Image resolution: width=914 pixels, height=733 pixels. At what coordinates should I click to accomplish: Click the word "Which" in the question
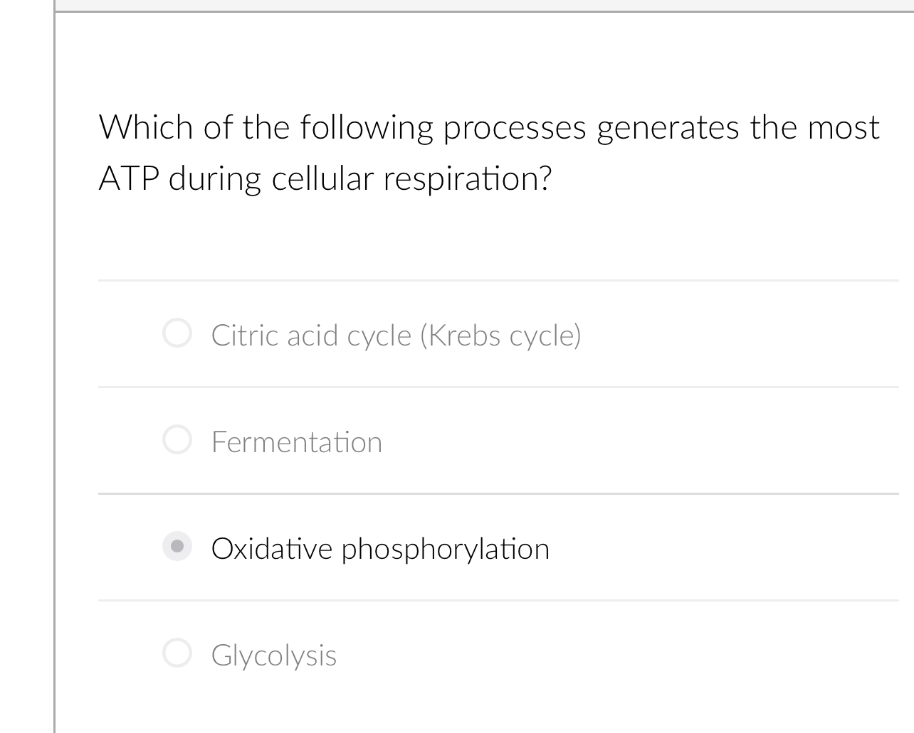pyautogui.click(x=146, y=128)
